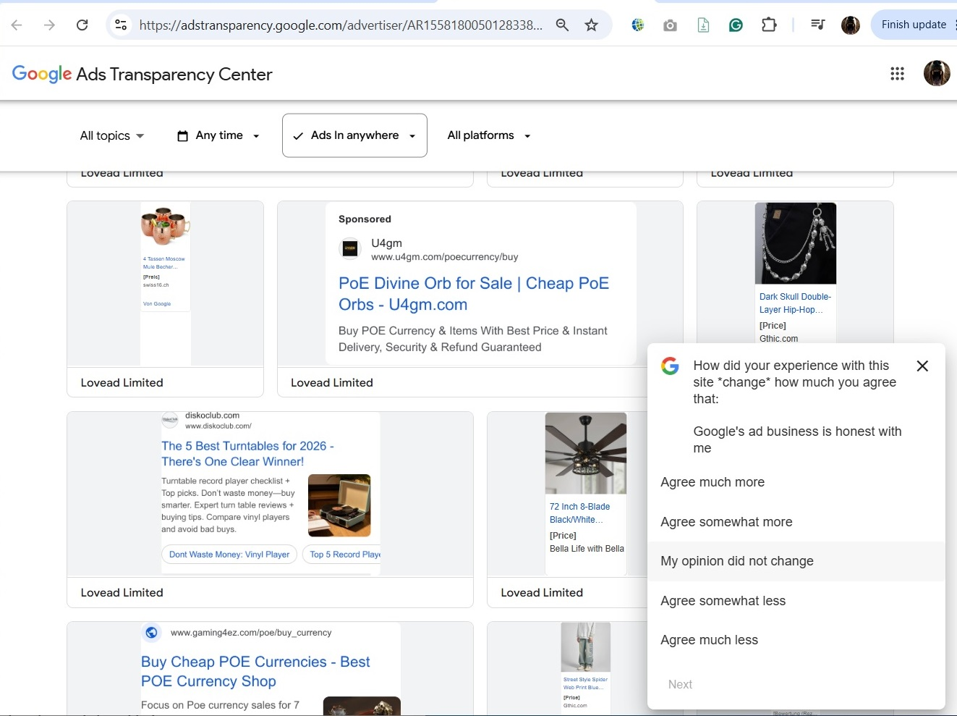Open the Dark Skull Double-Layer chain ad
This screenshot has width=957, height=716.
[795, 273]
